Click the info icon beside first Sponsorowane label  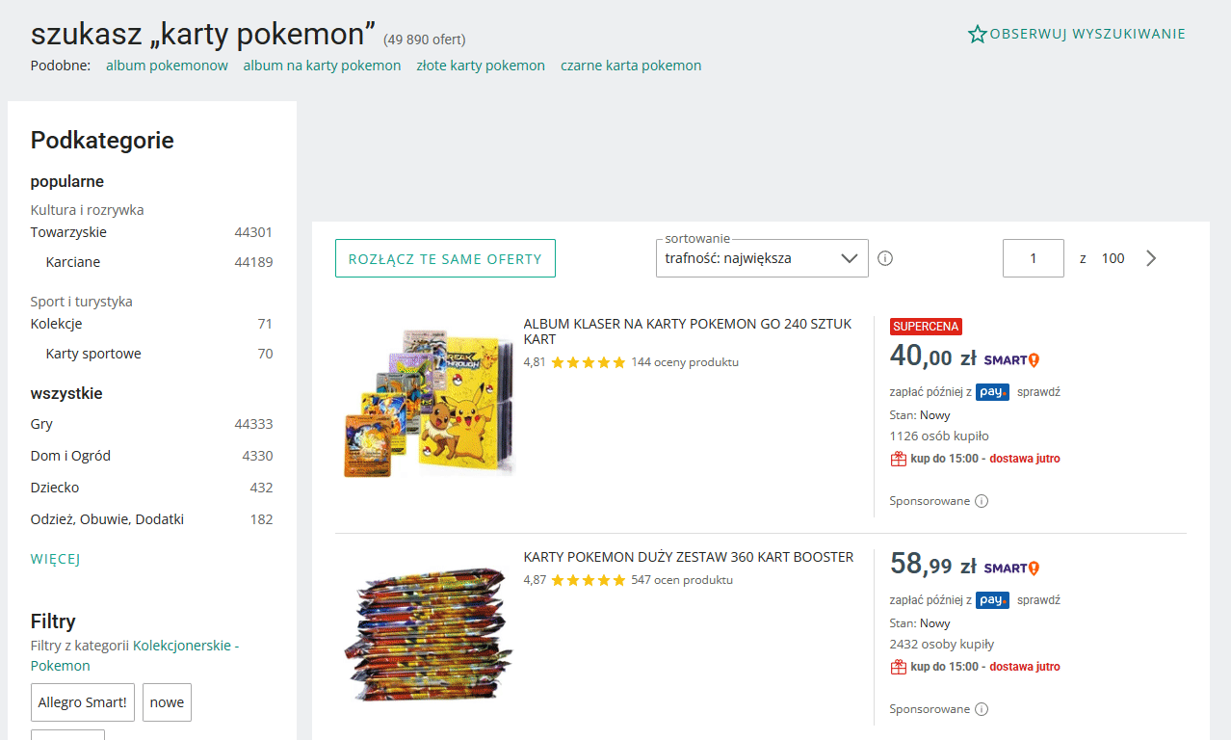(x=982, y=501)
